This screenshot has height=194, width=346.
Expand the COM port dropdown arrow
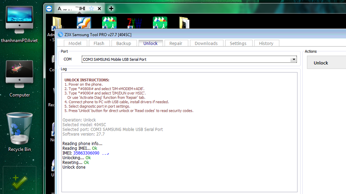coord(294,59)
